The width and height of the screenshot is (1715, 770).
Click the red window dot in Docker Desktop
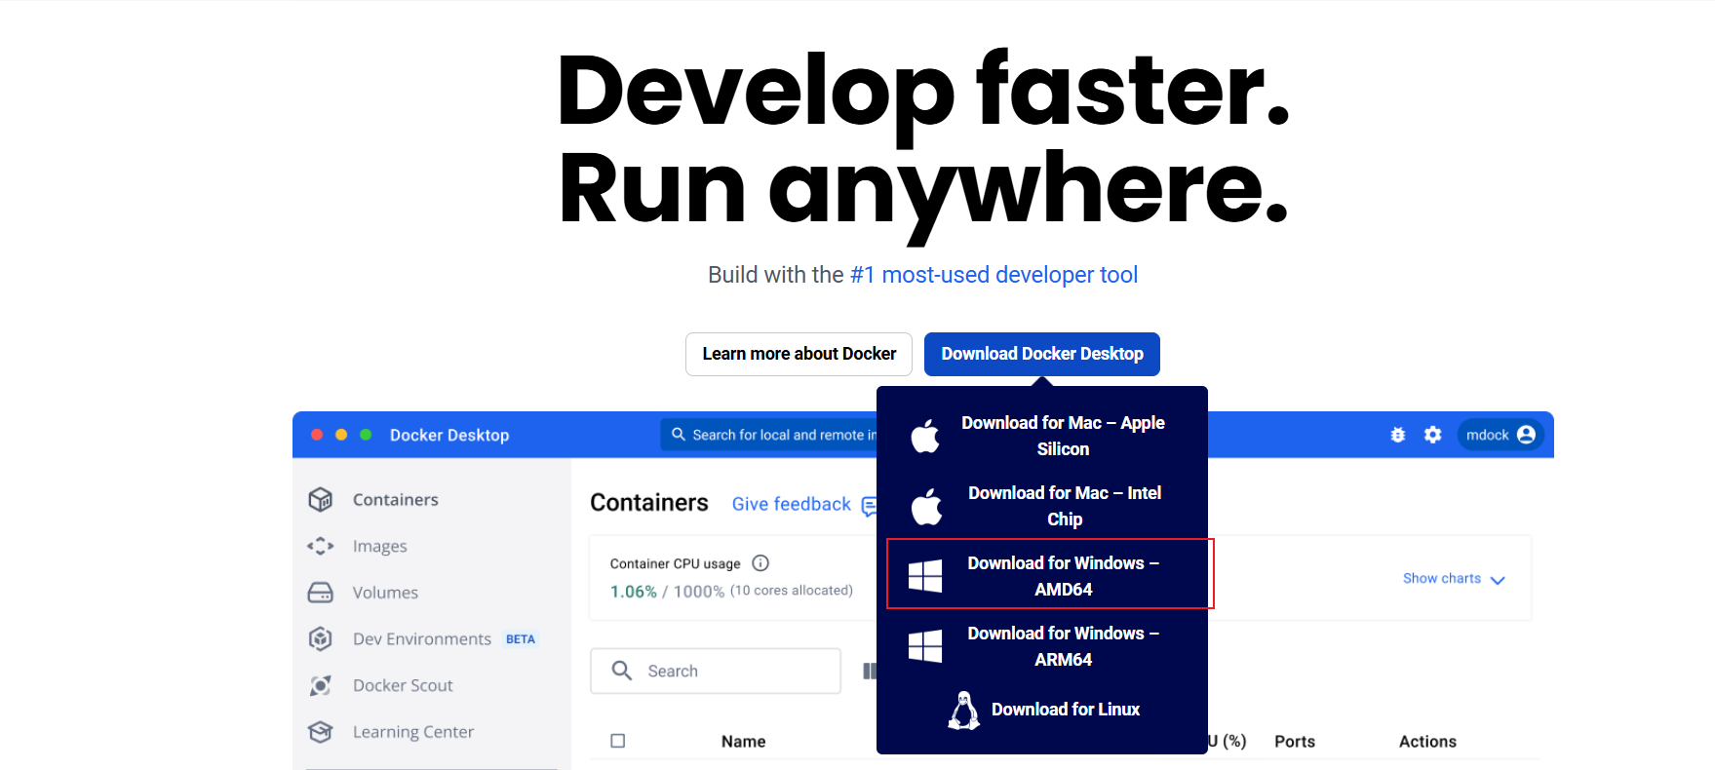point(317,435)
